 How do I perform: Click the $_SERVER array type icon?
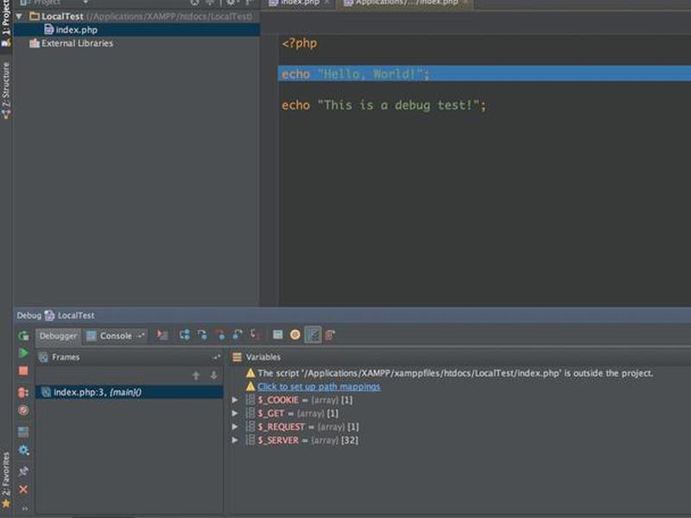250,439
